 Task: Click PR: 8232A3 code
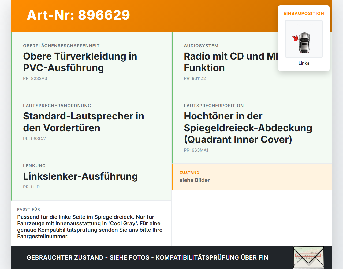click(35, 78)
